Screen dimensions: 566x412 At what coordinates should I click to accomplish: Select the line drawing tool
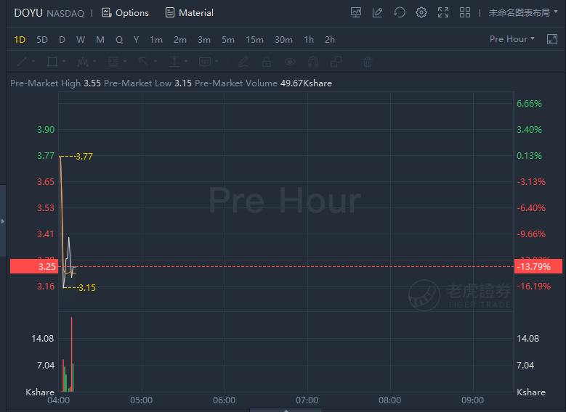(x=22, y=62)
